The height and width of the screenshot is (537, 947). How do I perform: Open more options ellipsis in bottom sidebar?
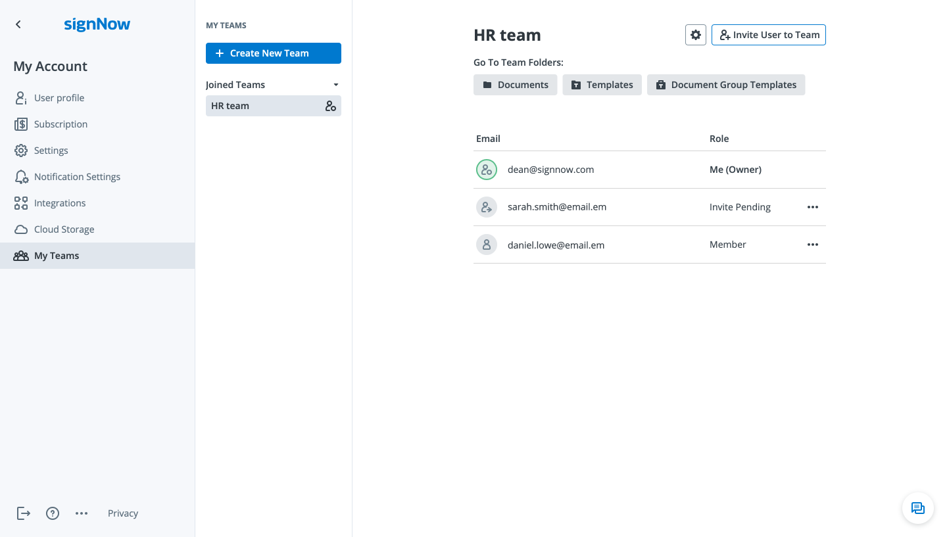point(82,513)
